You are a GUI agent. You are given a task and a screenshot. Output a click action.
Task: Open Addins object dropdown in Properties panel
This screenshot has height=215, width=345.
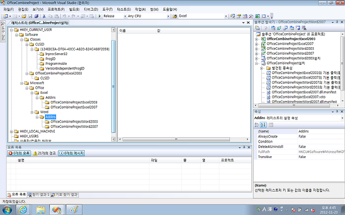342,118
